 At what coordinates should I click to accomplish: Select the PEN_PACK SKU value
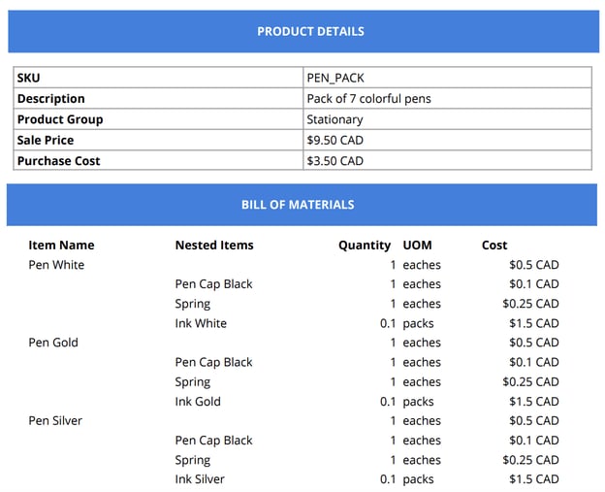click(335, 78)
